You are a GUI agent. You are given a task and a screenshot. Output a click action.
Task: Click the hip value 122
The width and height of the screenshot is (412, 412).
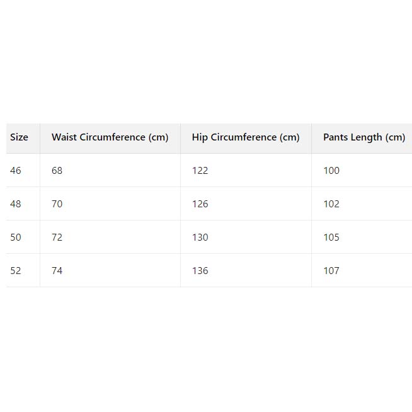(200, 171)
